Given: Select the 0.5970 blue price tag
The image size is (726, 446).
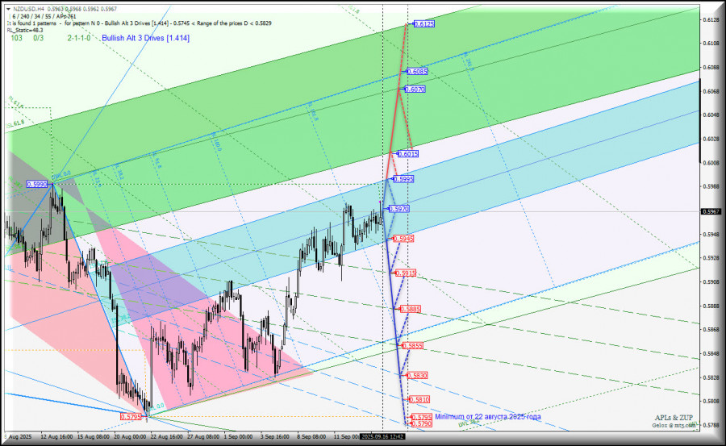Looking at the screenshot, I should coord(402,209).
